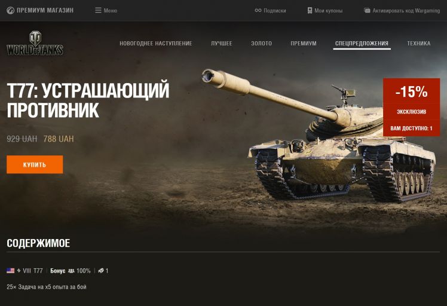Screen dimensions: 447x306
Task: Click the USA flag icon in contents
Action: click(11, 271)
